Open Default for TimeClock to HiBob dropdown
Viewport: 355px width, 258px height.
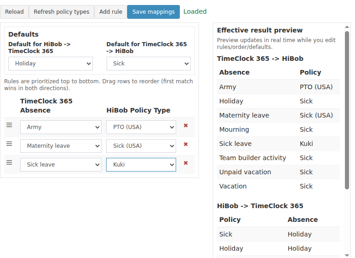coord(148,64)
